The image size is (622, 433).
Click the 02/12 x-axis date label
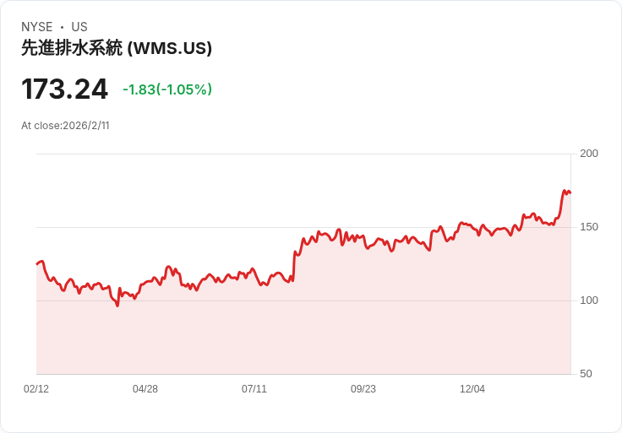(x=36, y=389)
